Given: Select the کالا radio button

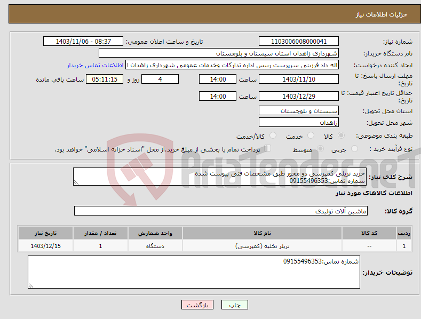Looking at the screenshot, I should point(341,135).
